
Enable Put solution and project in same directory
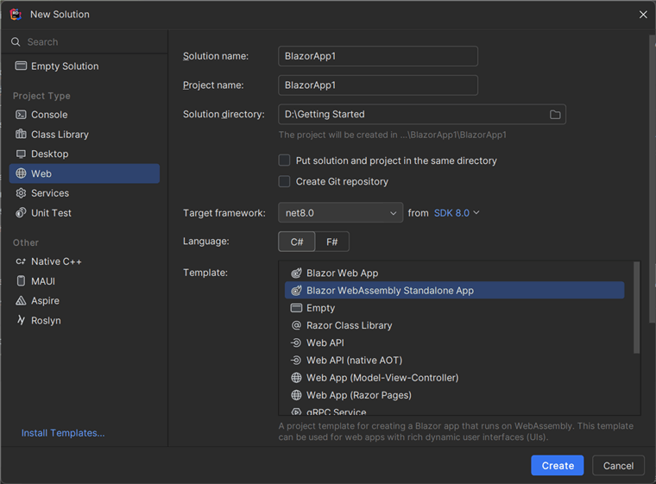click(285, 160)
